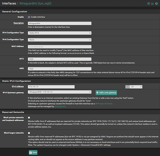Open the IPv6 Configuration Type dropdown
The width and height of the screenshot is (160, 156).
(x=59, y=40)
